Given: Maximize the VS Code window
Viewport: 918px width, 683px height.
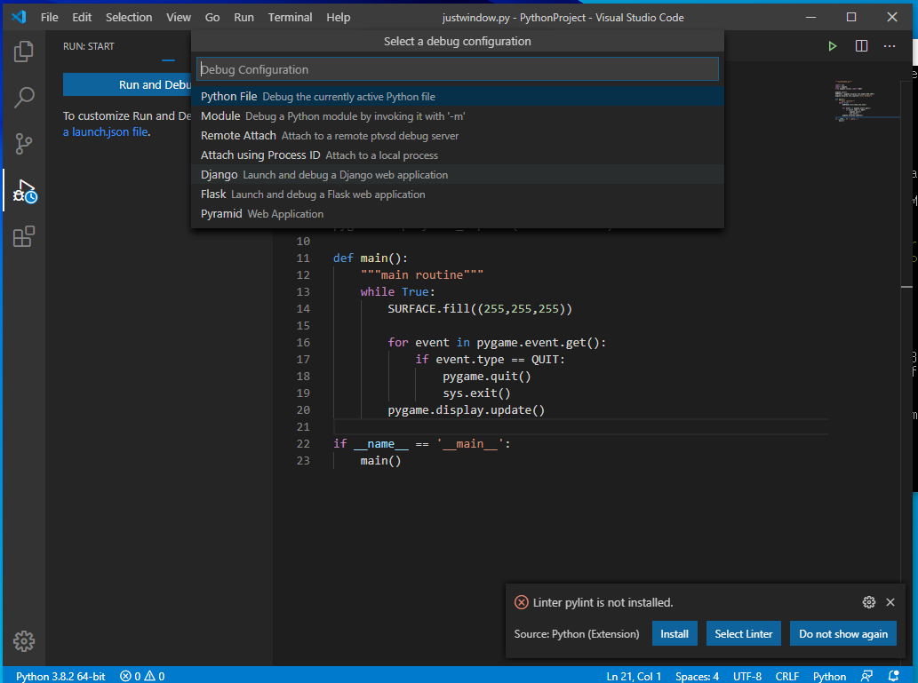Looking at the screenshot, I should tap(851, 17).
